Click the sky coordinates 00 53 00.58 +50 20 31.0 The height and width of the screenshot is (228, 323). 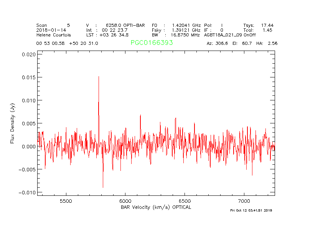[67, 43]
